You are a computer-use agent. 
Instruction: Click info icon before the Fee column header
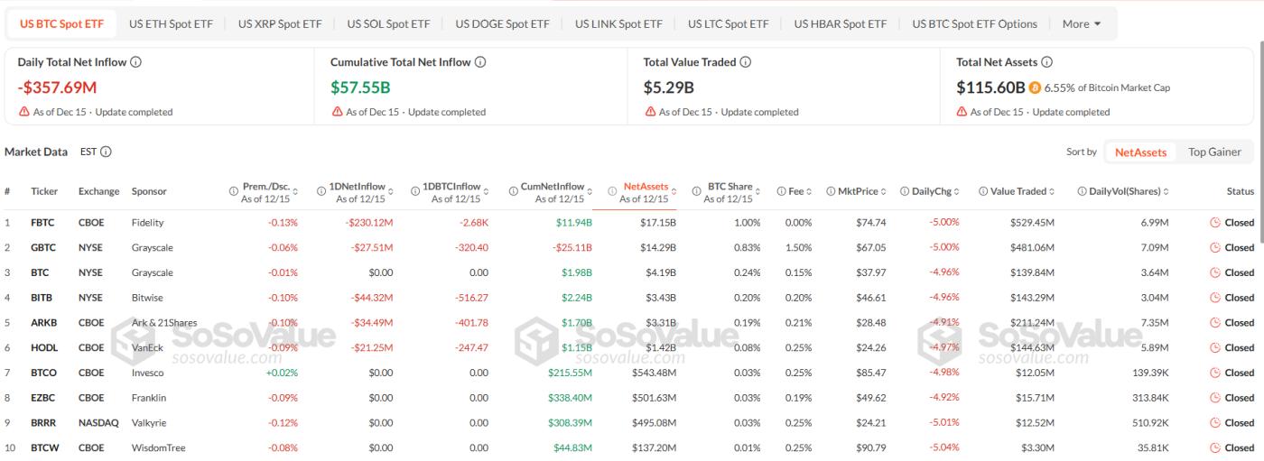click(x=782, y=191)
